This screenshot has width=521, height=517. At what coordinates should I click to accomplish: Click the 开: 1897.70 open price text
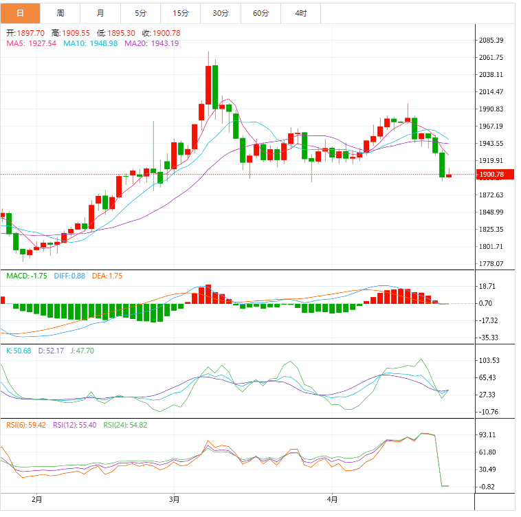[25, 33]
